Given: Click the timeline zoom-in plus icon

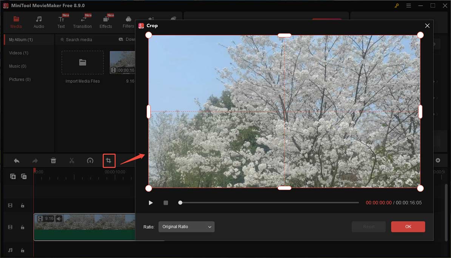Looking at the screenshot, I should click(x=438, y=160).
